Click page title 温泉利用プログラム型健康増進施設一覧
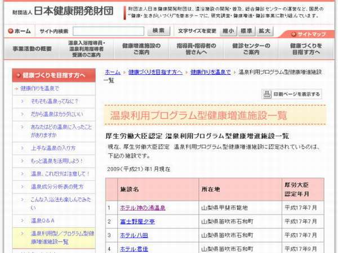Viewport: 338px width, 253px height. (x=198, y=115)
